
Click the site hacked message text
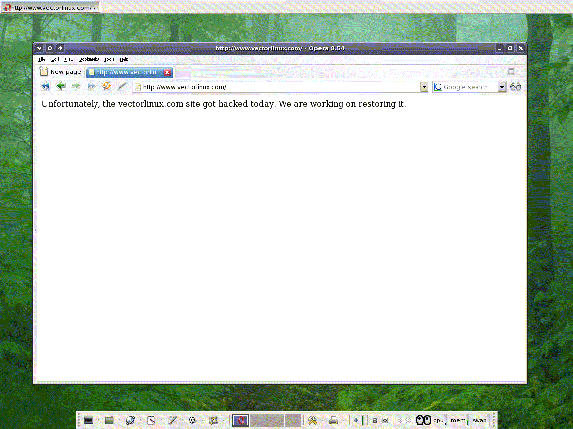point(224,104)
